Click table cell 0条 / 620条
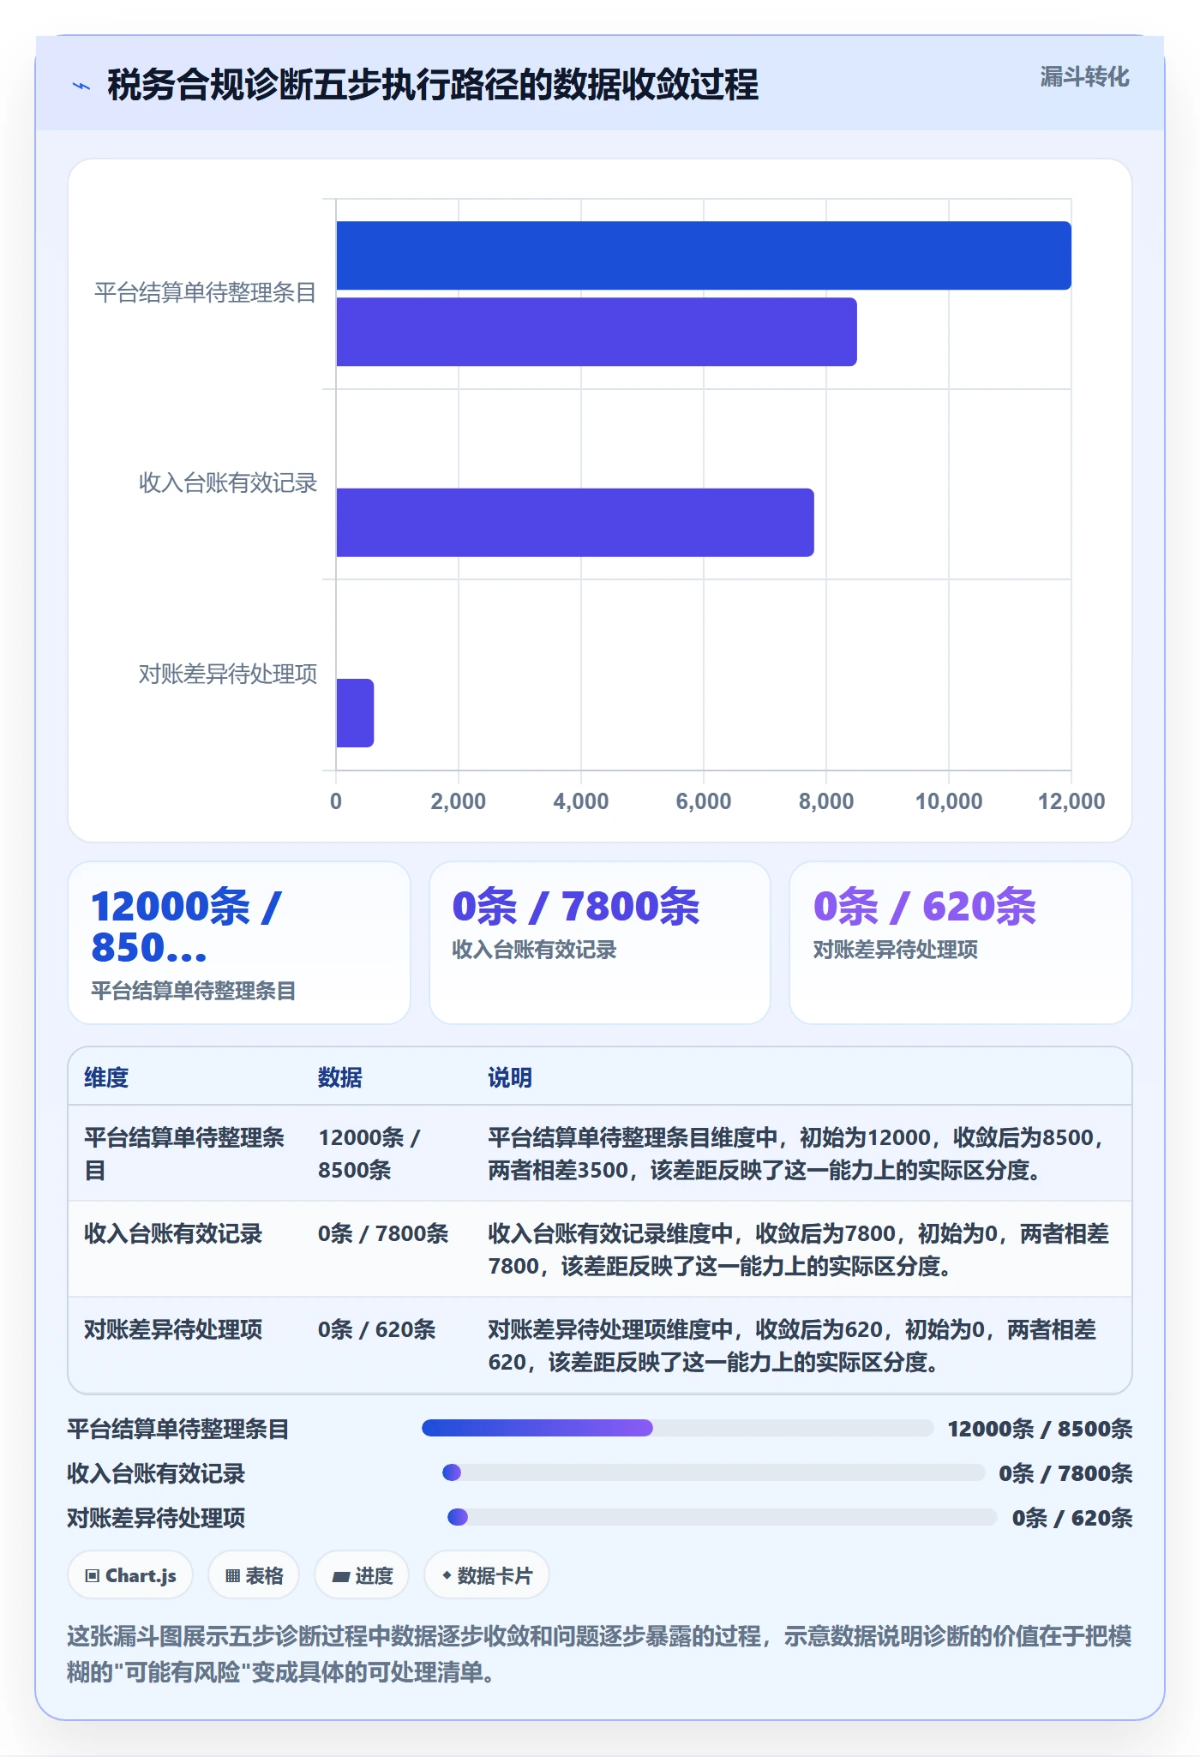 point(377,1329)
